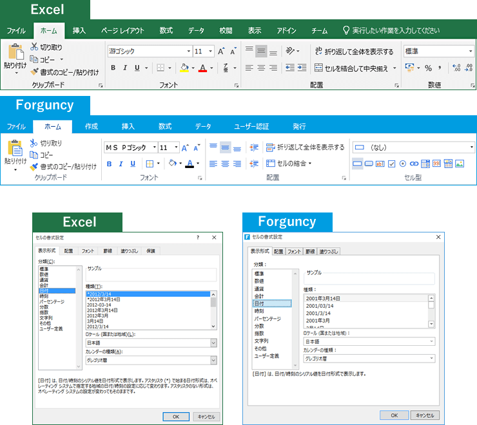
Task: Click Forguncy checkbox cell type icon
Action: click(x=392, y=164)
